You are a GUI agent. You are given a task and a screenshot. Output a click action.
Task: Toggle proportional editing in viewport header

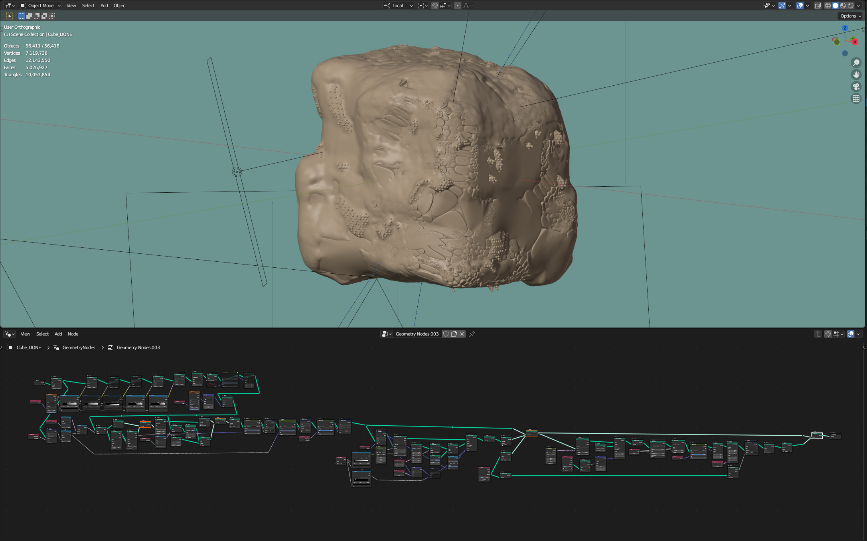point(458,6)
